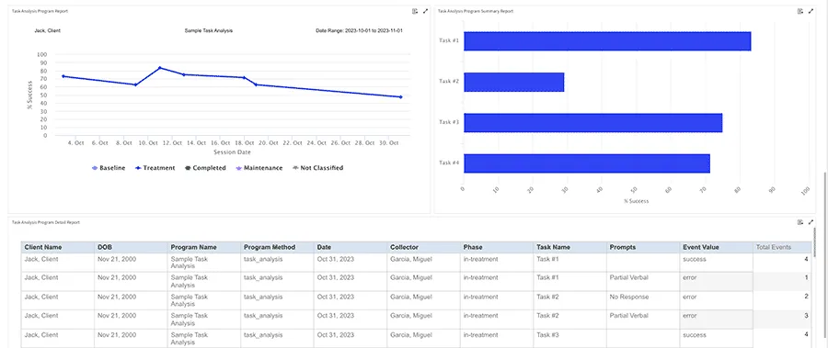
Task: Click the last data point near 31 Oct
Action: (x=401, y=97)
